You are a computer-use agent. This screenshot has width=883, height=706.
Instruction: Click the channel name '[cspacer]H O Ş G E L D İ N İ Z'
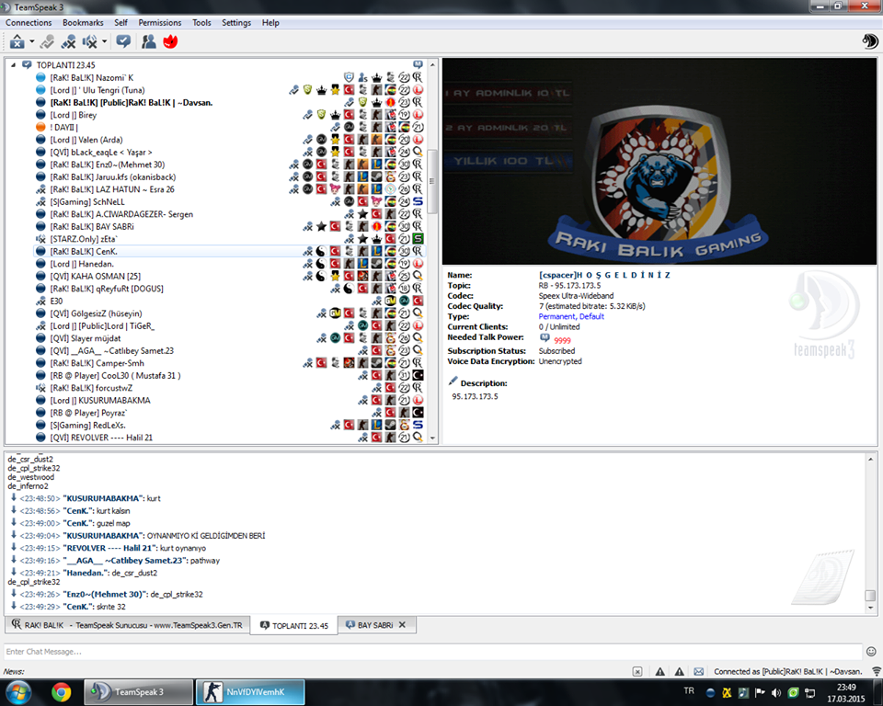click(x=604, y=275)
